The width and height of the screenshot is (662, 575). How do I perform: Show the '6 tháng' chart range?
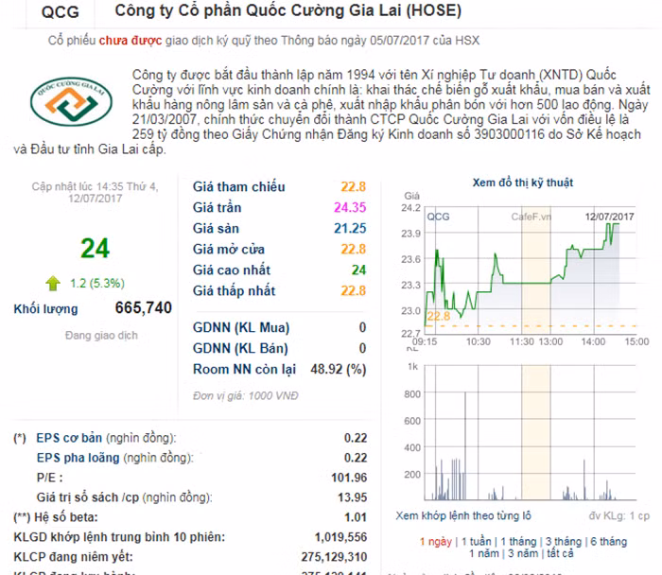[607, 541]
